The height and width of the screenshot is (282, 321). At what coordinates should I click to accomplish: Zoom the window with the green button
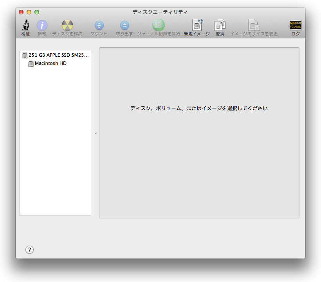[37, 12]
